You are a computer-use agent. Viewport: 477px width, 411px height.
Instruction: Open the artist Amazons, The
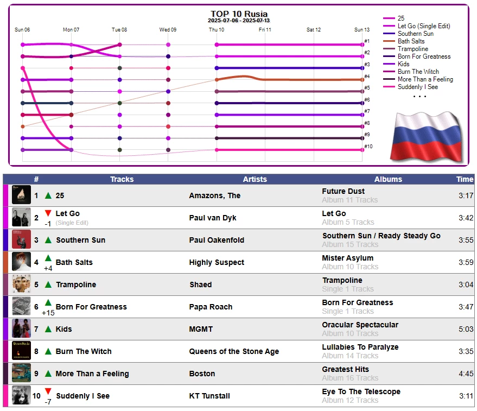click(215, 195)
